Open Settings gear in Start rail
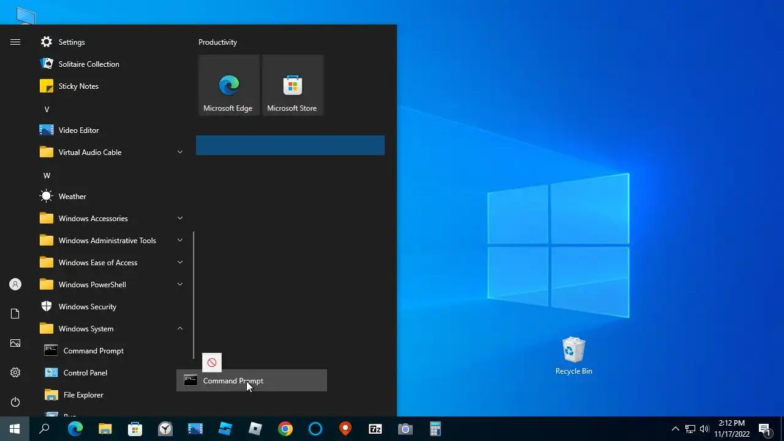784x441 pixels. point(15,372)
